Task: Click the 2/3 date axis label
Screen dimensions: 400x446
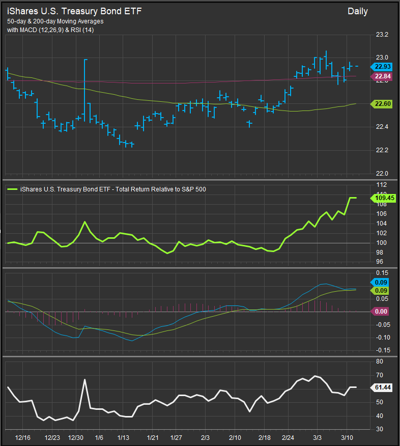Action: tap(205, 437)
